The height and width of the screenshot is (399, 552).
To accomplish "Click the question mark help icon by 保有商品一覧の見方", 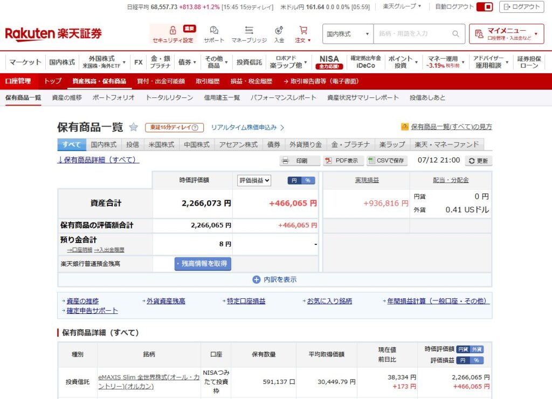I will coord(404,127).
